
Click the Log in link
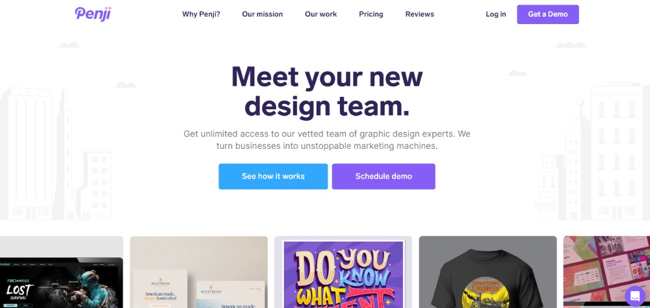496,14
